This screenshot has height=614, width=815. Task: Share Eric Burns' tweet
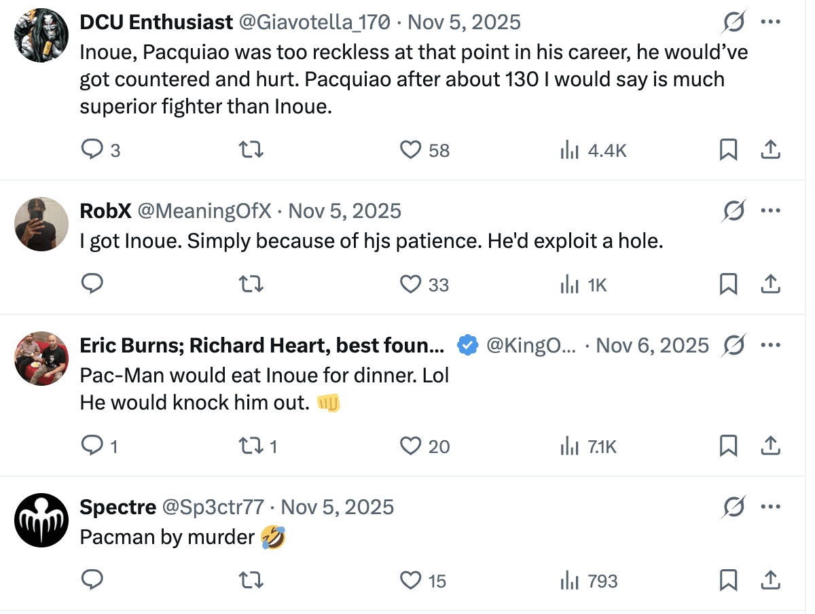tap(770, 446)
